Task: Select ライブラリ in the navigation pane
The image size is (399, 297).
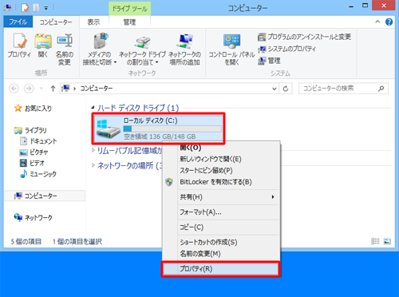Action: pyautogui.click(x=30, y=130)
